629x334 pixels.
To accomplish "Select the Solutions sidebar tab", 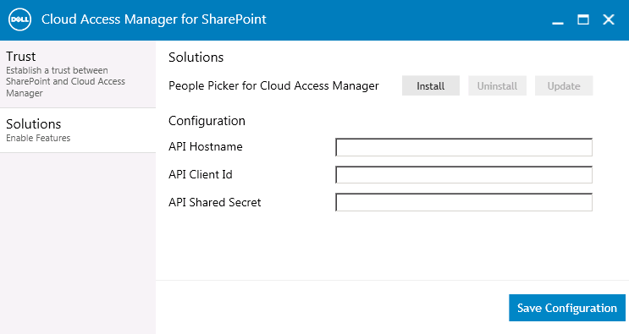I will click(78, 130).
